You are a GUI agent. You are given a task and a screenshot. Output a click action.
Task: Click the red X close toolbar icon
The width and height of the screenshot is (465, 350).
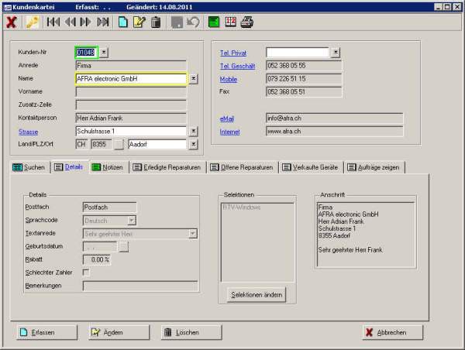coord(12,22)
